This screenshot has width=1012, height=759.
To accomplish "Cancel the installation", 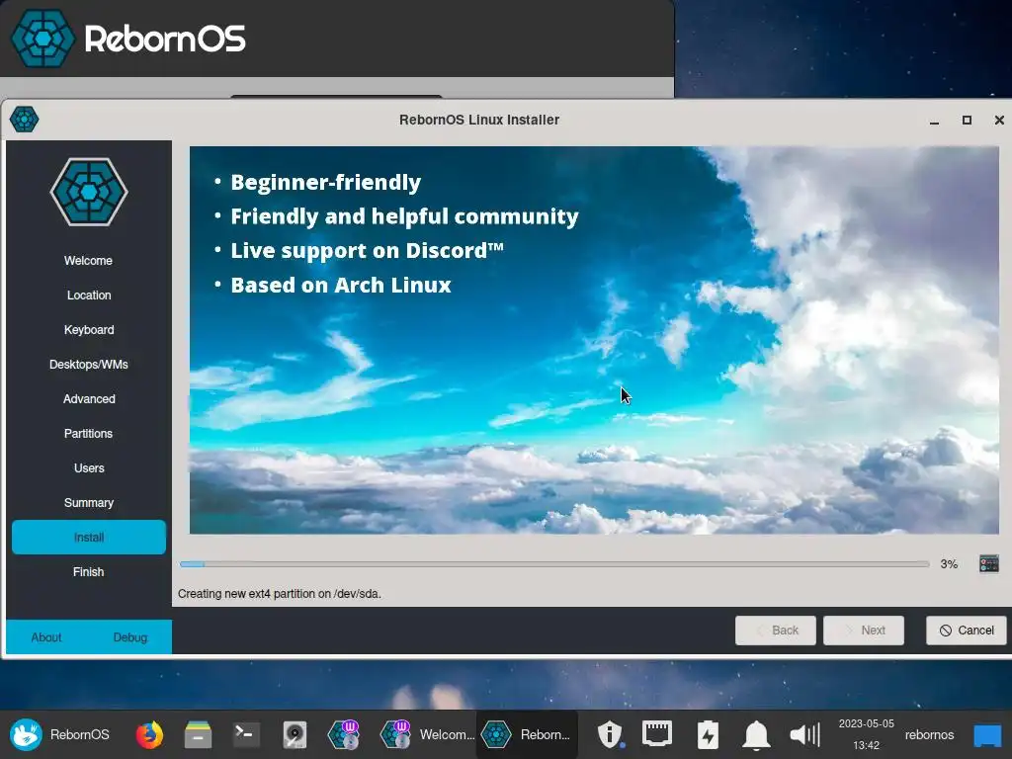I will tap(967, 630).
